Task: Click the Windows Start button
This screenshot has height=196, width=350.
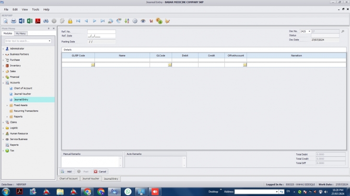Action: 6,192
